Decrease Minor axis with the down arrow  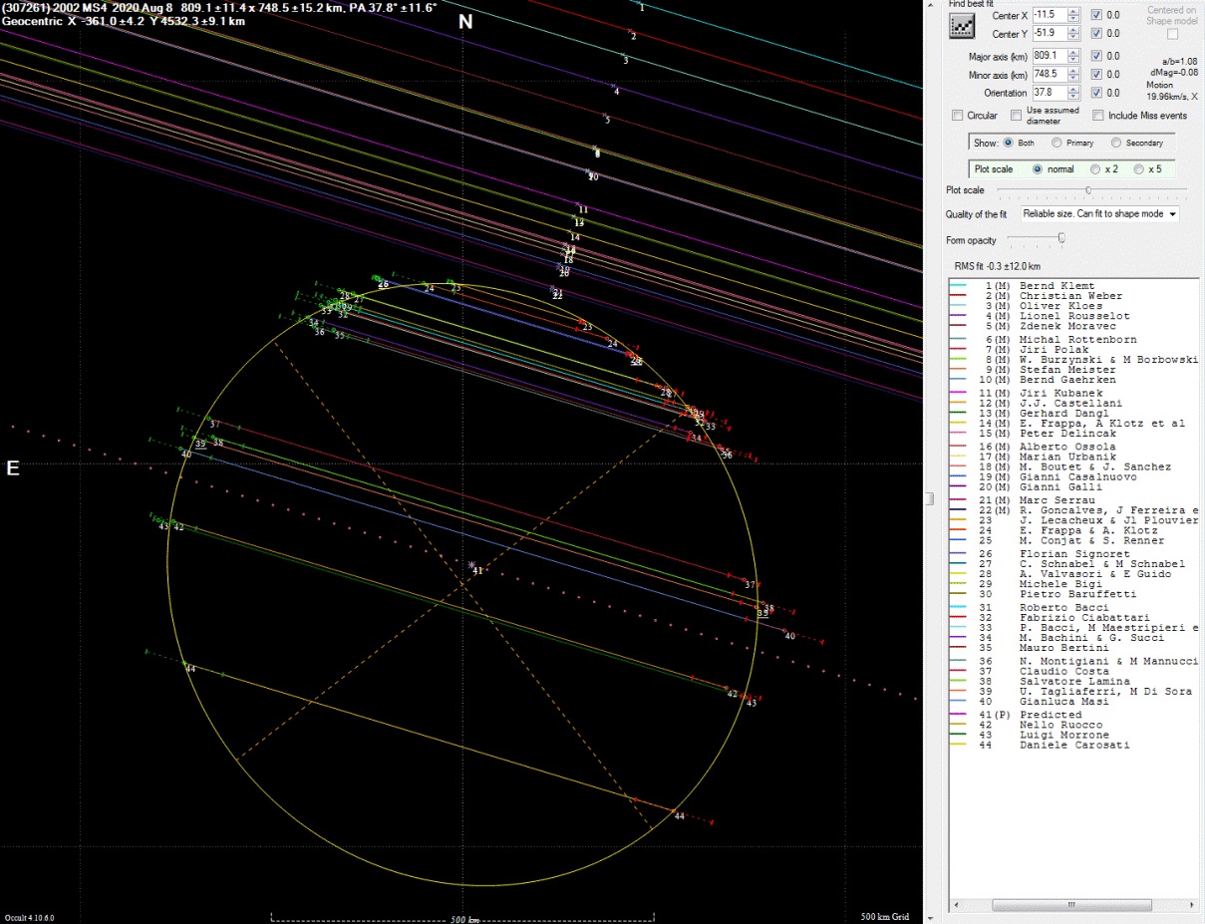[1073, 79]
